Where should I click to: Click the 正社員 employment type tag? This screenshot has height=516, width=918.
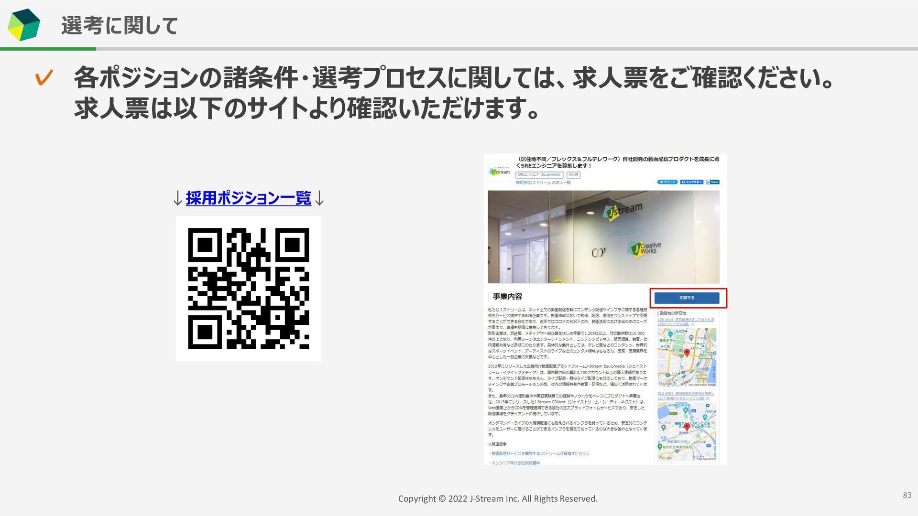[573, 175]
